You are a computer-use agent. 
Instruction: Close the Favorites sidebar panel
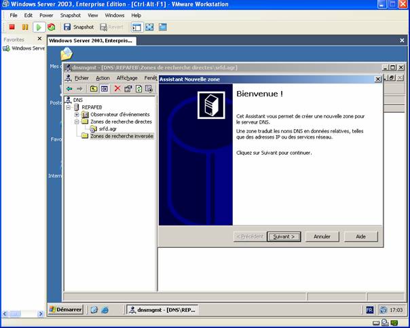(x=39, y=39)
